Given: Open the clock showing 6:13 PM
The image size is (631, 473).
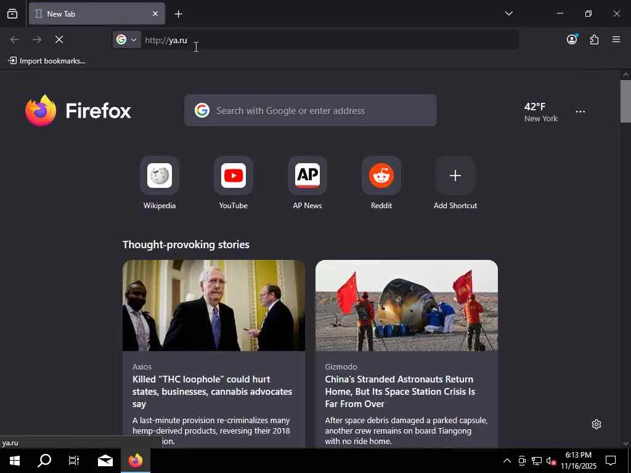Looking at the screenshot, I should tap(579, 461).
